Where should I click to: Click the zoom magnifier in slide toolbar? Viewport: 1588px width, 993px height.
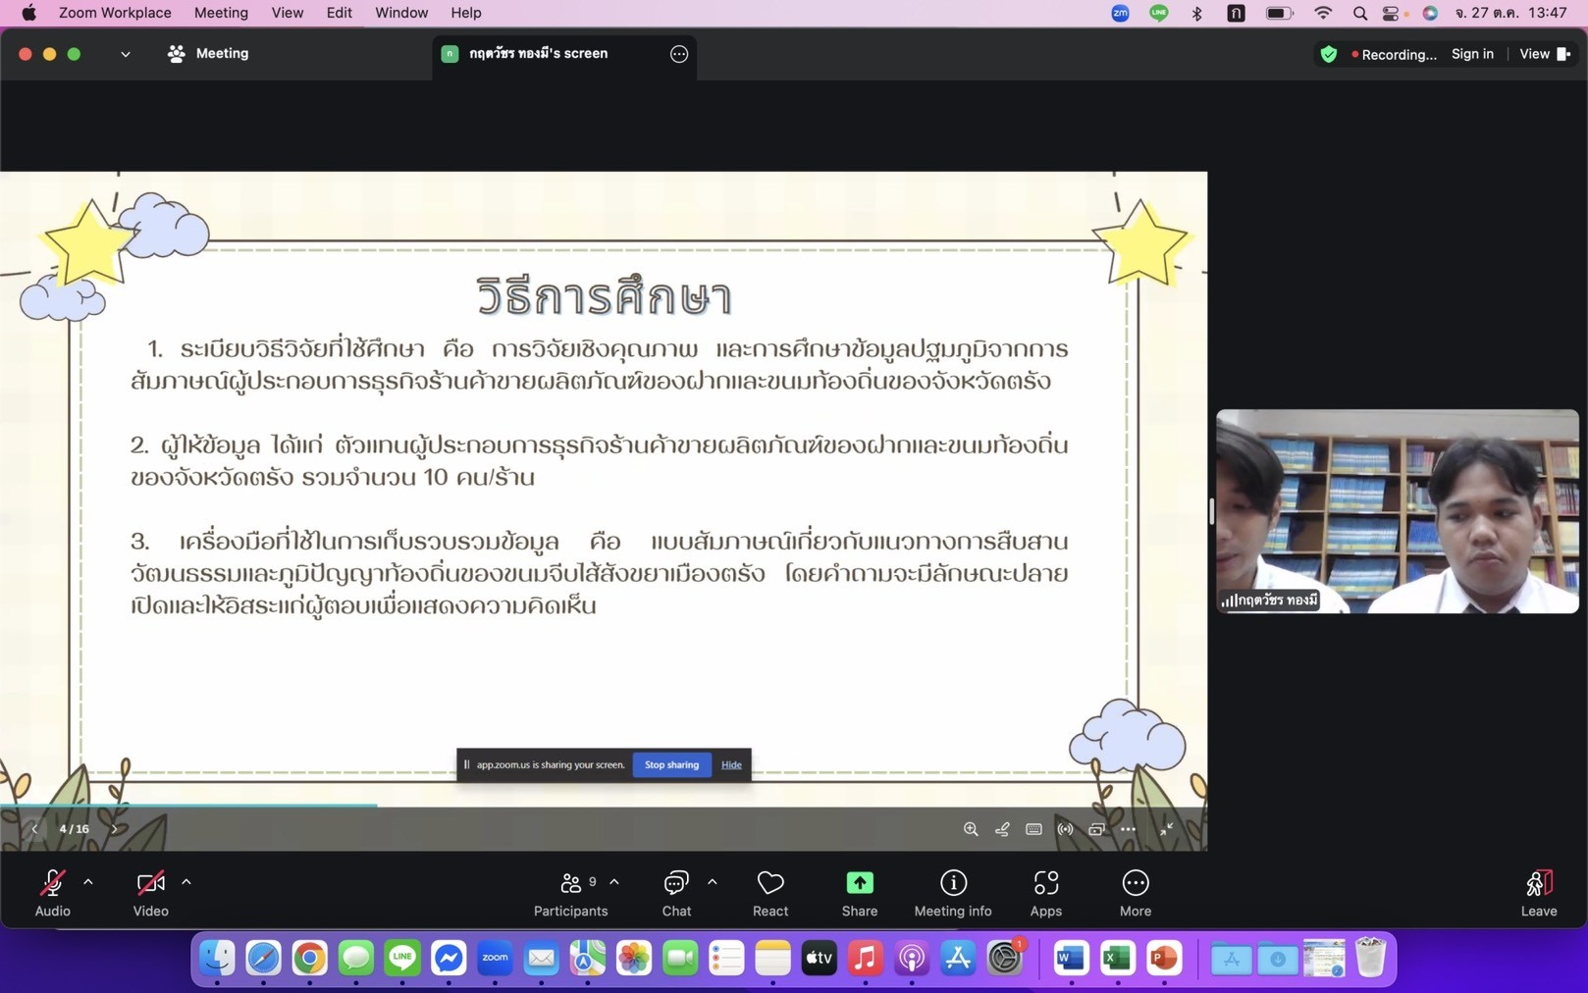click(971, 829)
